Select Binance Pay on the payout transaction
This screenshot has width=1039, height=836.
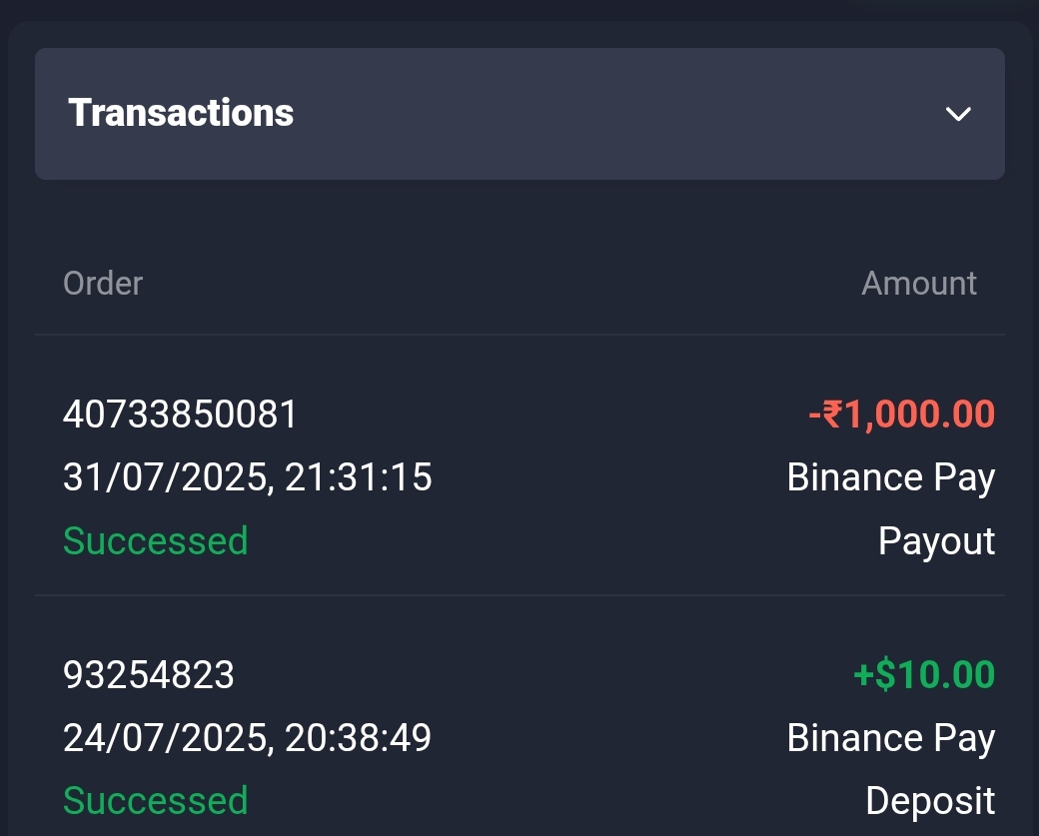890,477
